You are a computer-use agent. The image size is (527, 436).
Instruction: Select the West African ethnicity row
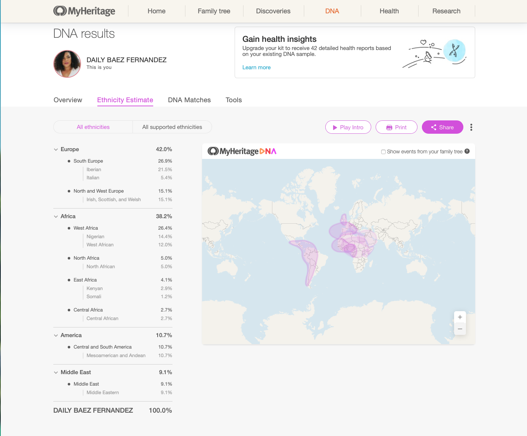[x=129, y=245]
